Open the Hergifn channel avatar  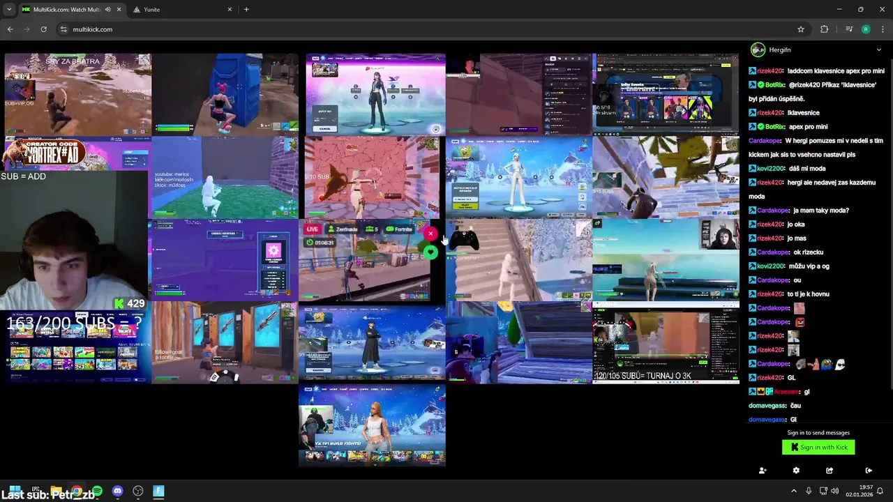click(x=758, y=50)
